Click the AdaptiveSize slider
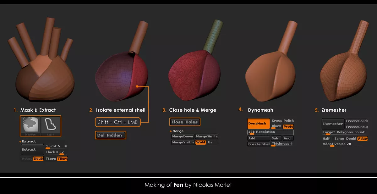Viewport: 377px width, 194px height. pyautogui.click(x=345, y=144)
